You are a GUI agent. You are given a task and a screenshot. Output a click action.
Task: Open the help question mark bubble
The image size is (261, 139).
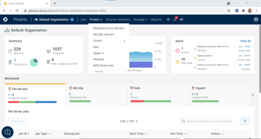(8, 132)
